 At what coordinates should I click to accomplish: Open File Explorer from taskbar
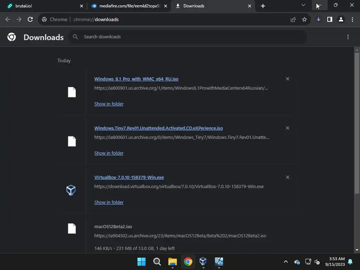[x=172, y=262]
